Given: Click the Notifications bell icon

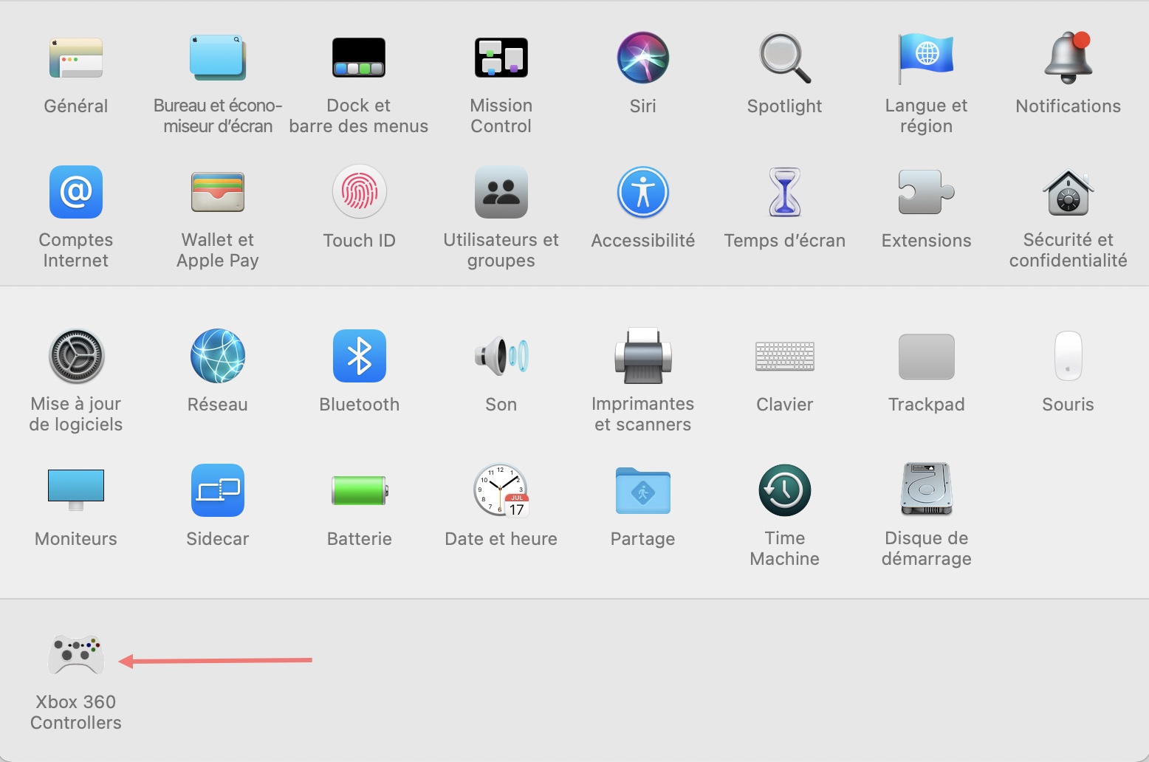Looking at the screenshot, I should 1069,58.
